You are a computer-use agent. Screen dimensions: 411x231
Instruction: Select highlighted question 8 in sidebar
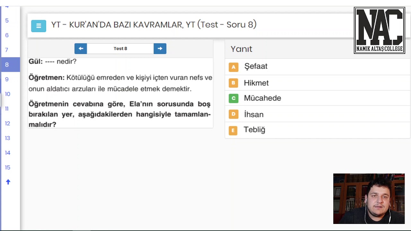10,65
